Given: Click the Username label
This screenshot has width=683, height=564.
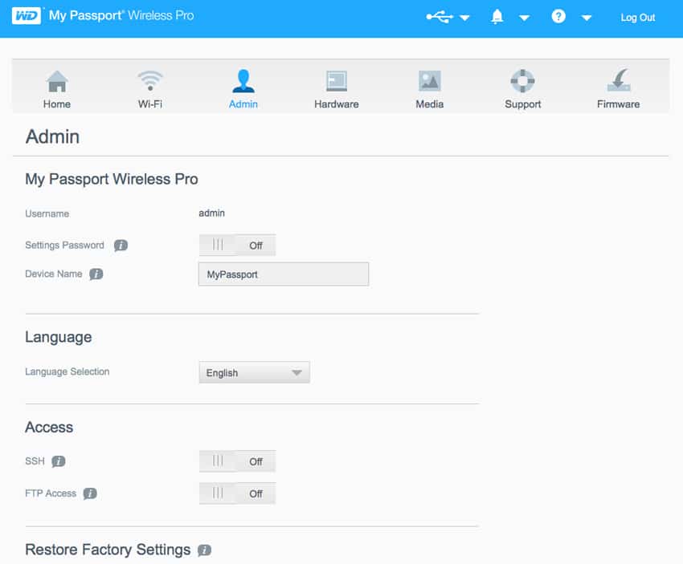Looking at the screenshot, I should [x=47, y=214].
